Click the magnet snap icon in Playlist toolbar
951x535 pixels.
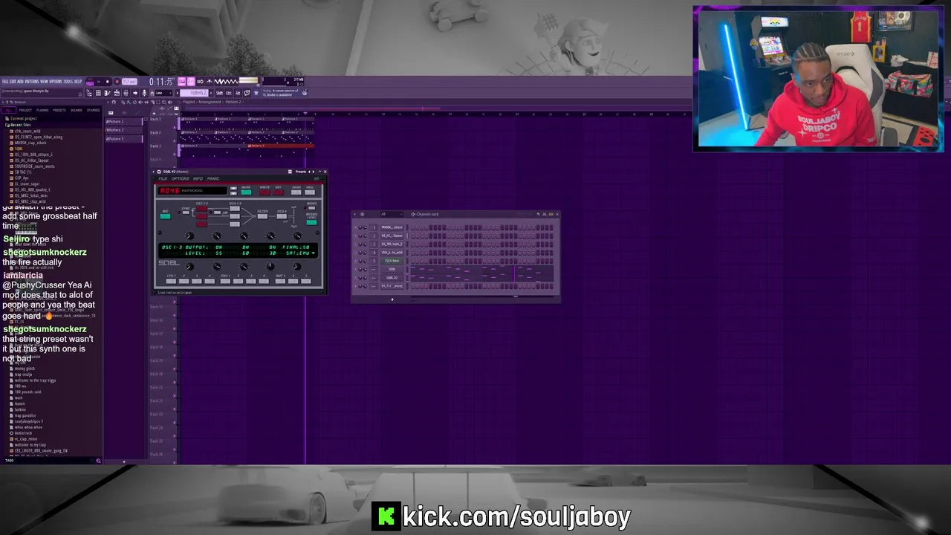tap(114, 102)
